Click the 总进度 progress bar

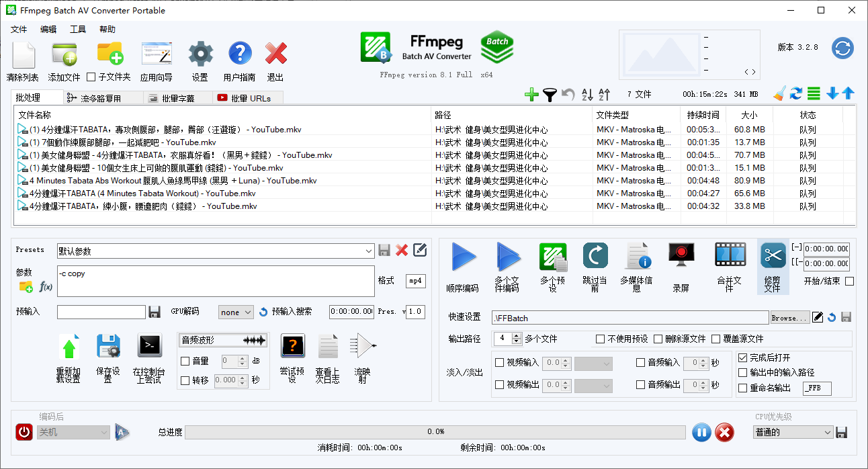pyautogui.click(x=435, y=432)
